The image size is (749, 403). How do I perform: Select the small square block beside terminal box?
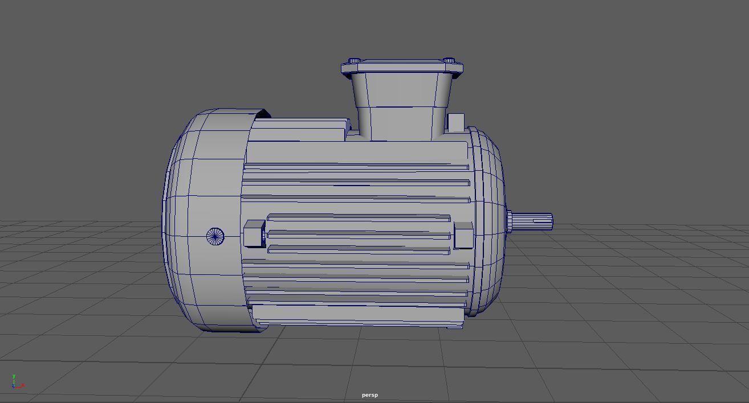point(455,122)
